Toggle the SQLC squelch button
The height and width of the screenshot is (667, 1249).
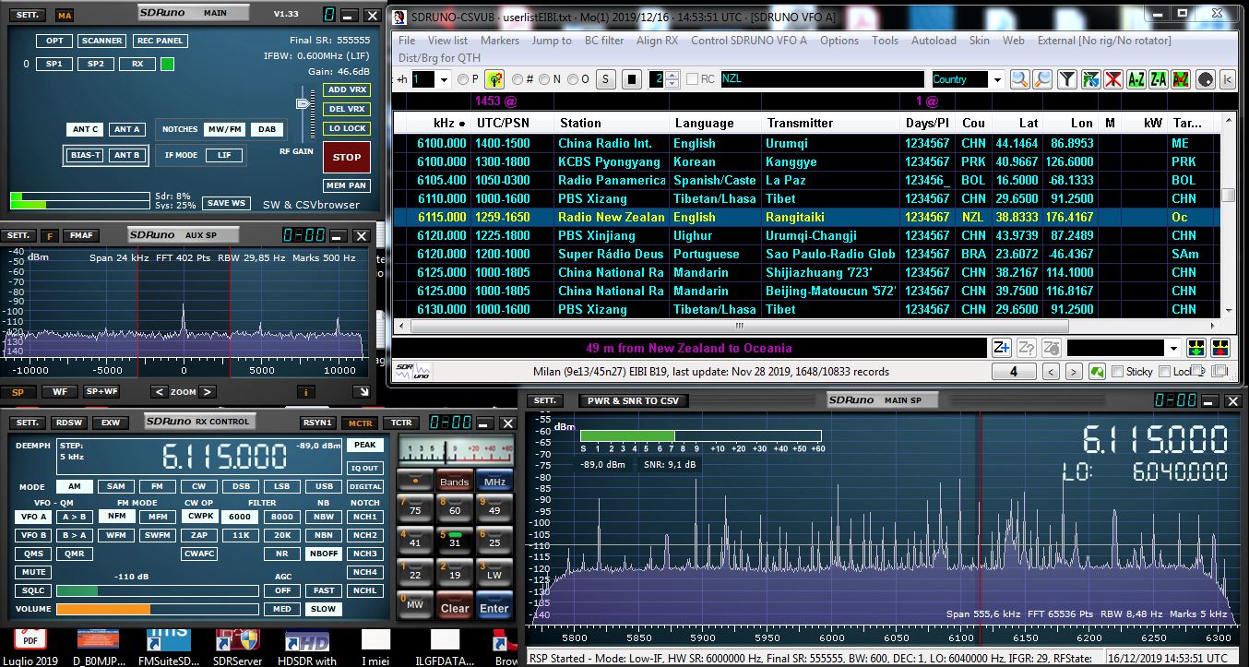tap(34, 590)
